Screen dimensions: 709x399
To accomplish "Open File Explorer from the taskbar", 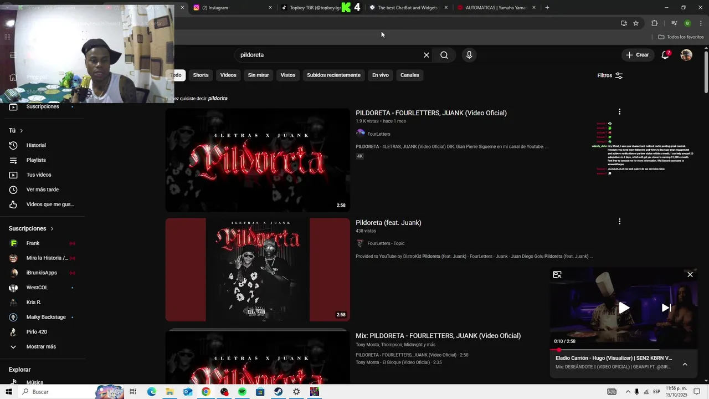I will 169,392.
